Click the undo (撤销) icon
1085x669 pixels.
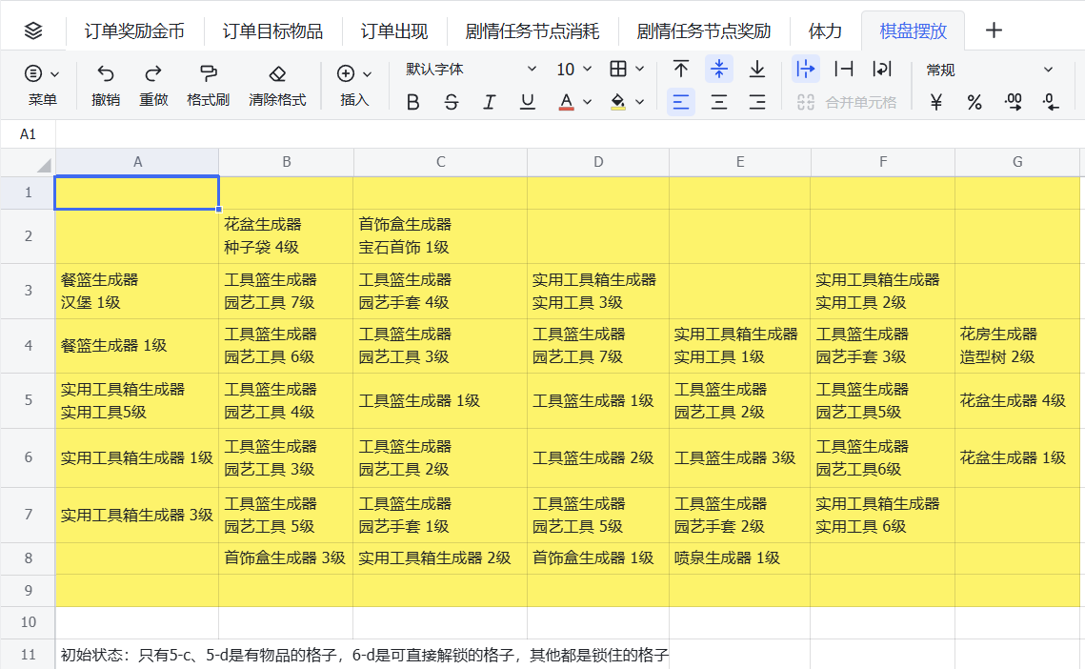(105, 72)
